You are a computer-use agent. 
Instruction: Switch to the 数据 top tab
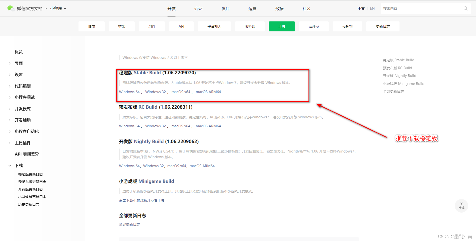click(x=279, y=8)
